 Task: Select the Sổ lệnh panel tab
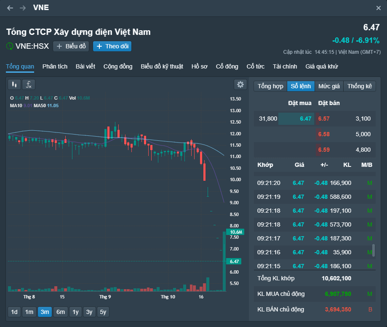pyautogui.click(x=301, y=86)
